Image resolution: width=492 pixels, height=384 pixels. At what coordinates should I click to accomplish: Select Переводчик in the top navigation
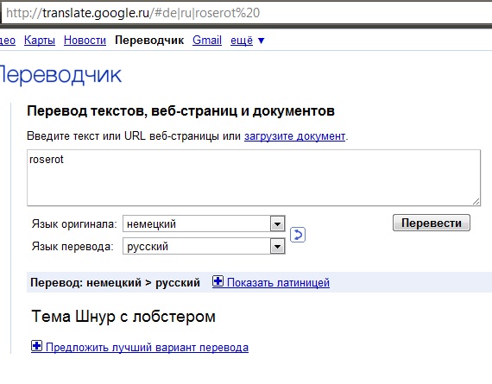coord(149,41)
